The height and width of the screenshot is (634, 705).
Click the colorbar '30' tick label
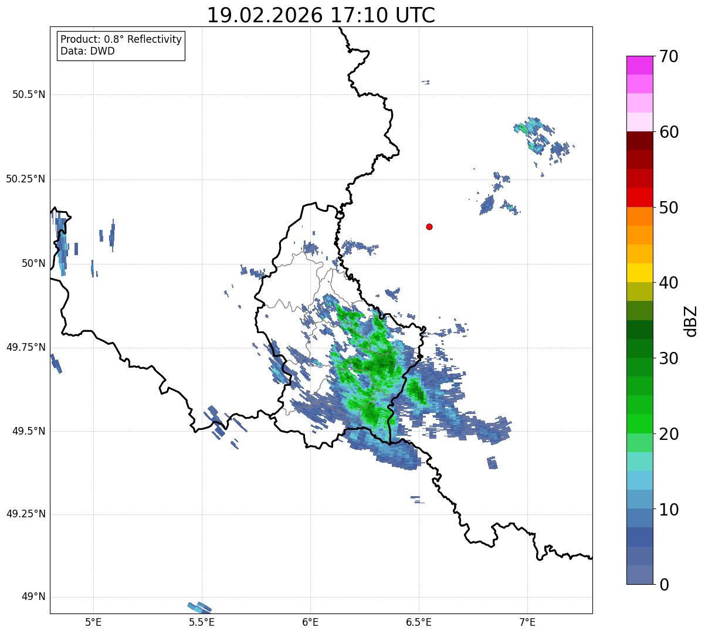[x=669, y=358]
